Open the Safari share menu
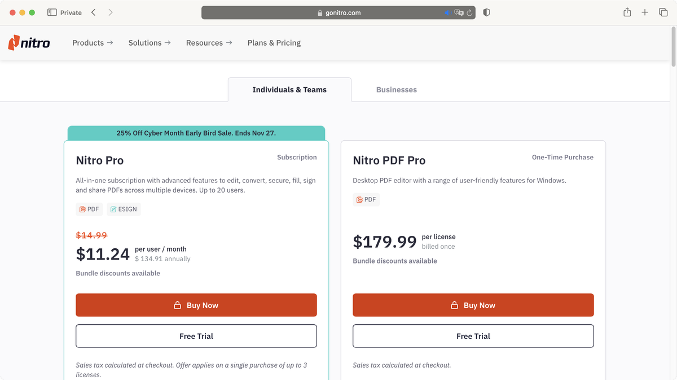Screen dimensions: 677x380 pos(627,12)
